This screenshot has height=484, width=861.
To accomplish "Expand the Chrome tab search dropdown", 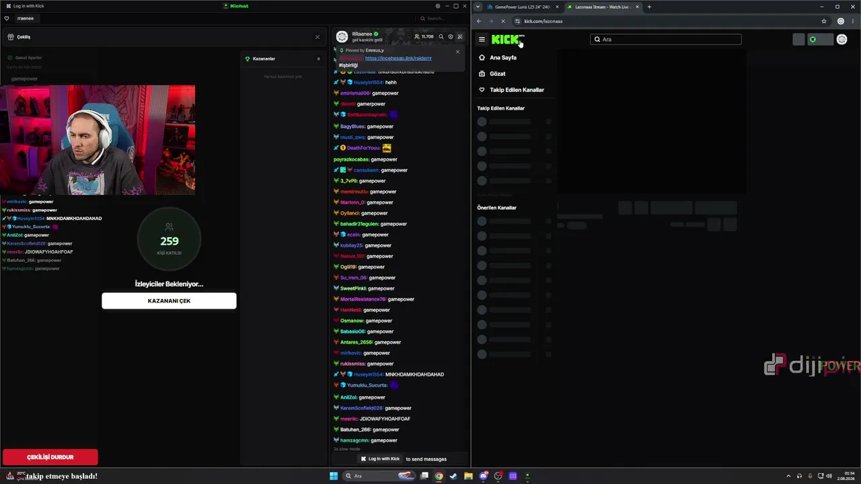I will [x=478, y=7].
